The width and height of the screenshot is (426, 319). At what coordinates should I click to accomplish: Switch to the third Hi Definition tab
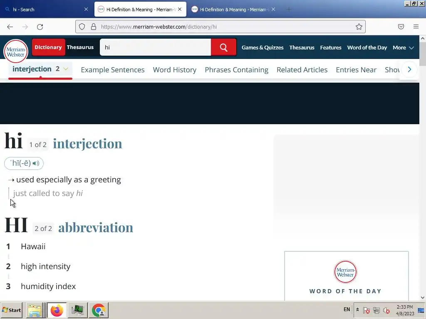[x=234, y=10]
